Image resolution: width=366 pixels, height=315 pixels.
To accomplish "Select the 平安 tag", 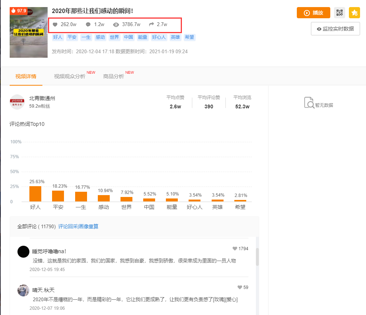I will [72, 37].
